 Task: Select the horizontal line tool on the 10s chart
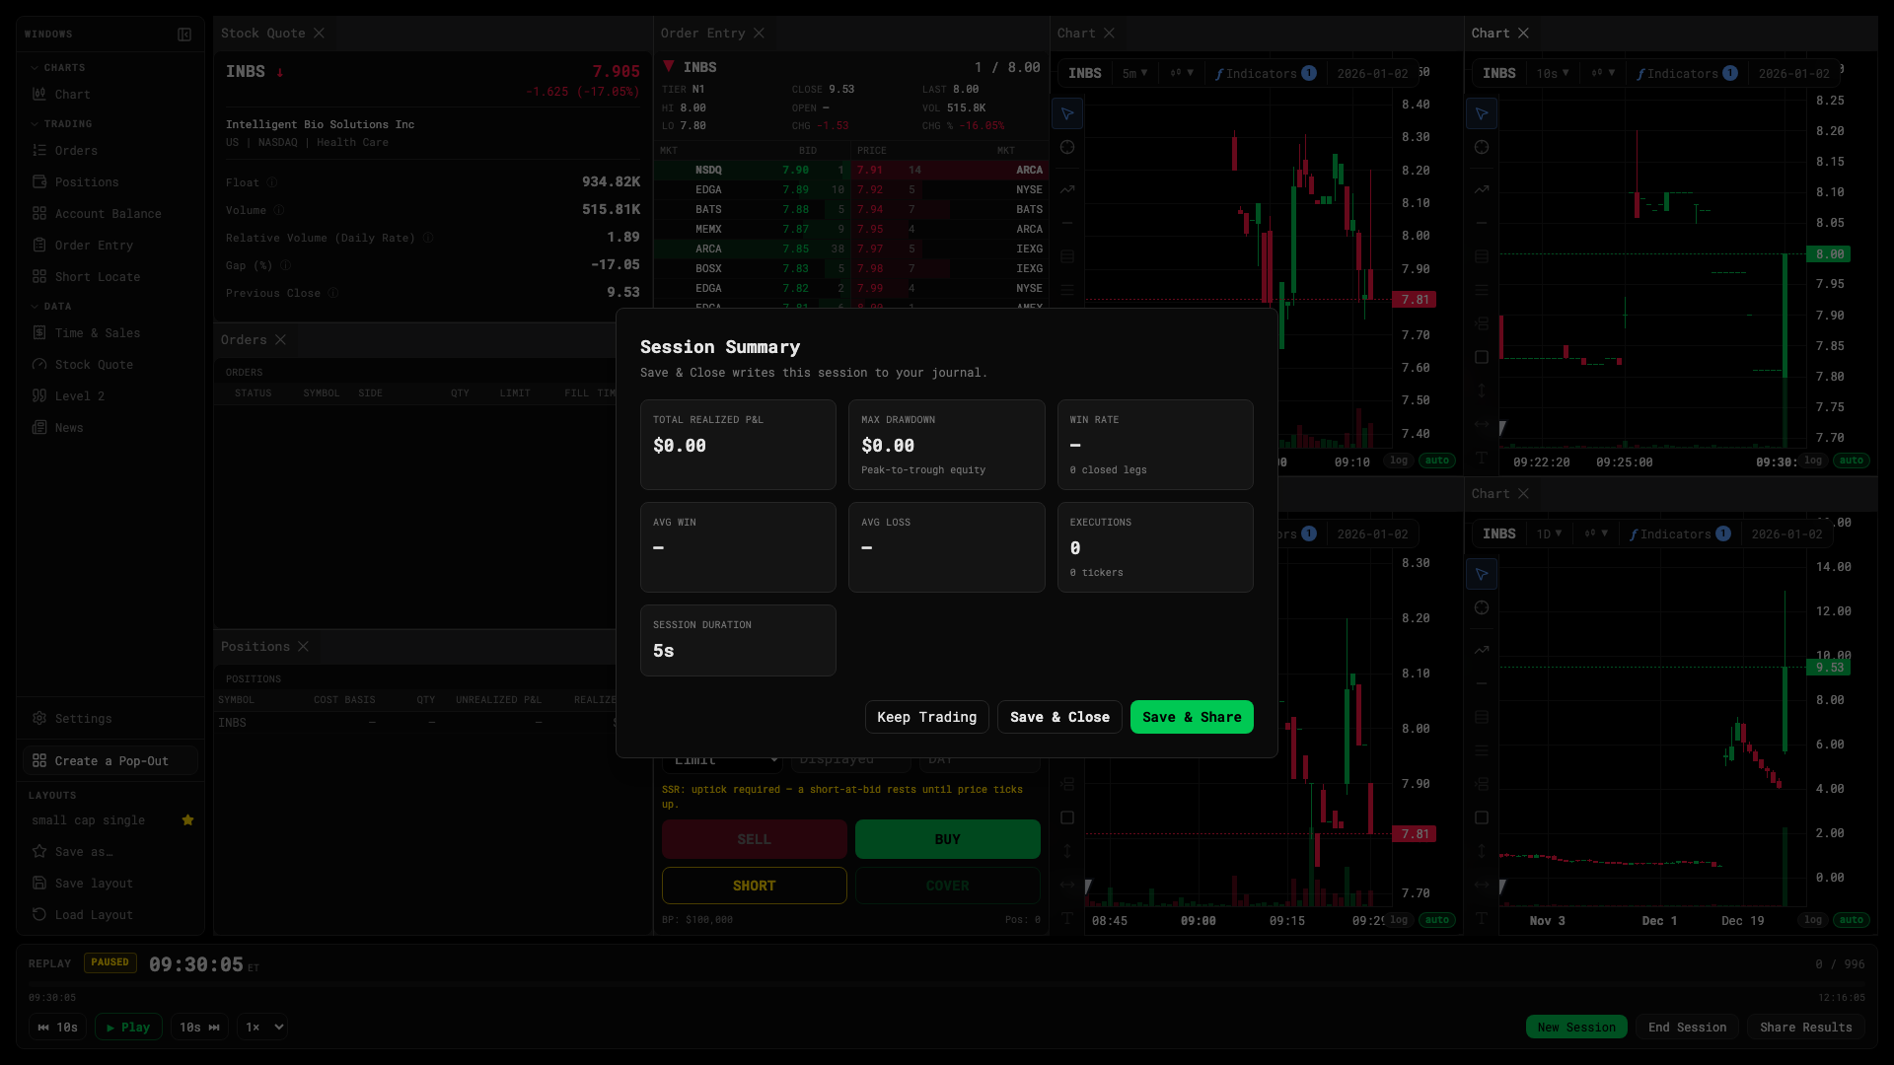pyautogui.click(x=1482, y=223)
